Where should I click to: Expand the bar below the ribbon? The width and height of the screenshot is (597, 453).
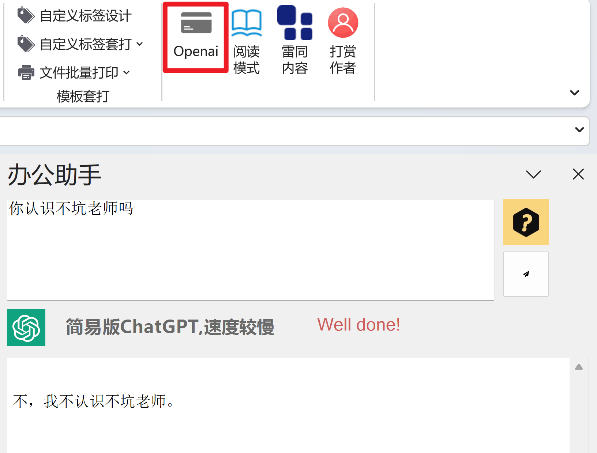[x=579, y=130]
